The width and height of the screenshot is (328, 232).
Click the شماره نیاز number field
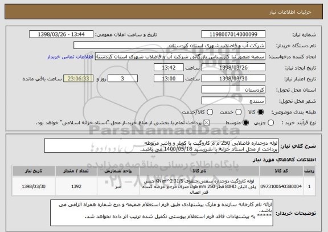tap(233, 34)
